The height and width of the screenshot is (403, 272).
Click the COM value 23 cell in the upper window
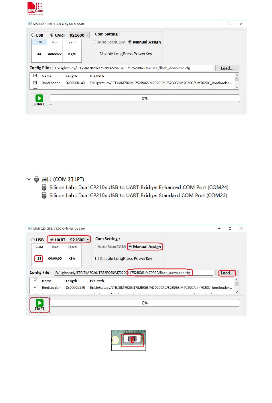point(39,54)
